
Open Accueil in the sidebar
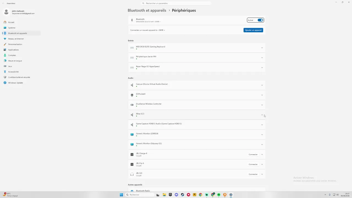(21, 22)
